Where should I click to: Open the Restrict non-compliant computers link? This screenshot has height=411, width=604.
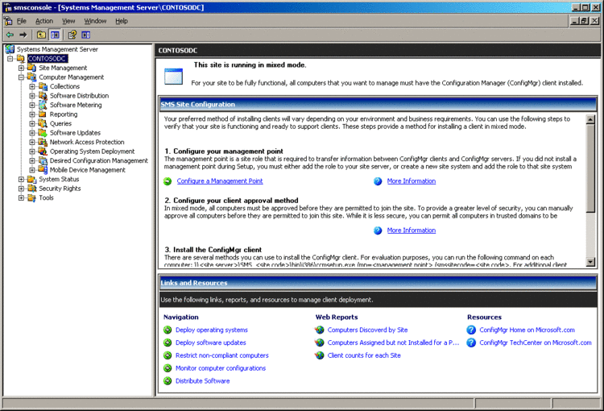tap(221, 355)
